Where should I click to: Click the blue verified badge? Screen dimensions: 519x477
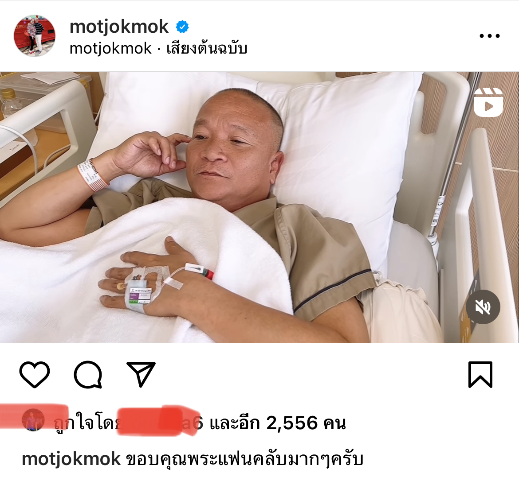pos(182,27)
